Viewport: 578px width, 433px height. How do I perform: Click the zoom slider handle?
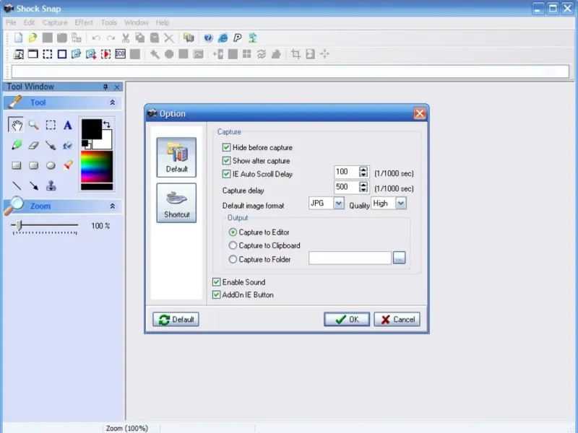click(19, 225)
